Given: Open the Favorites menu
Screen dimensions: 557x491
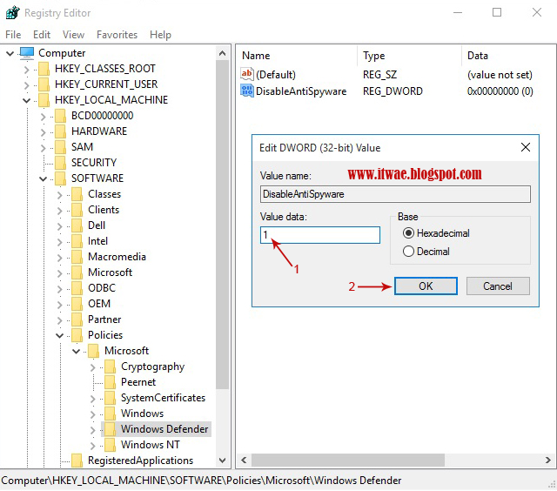Looking at the screenshot, I should [x=117, y=35].
